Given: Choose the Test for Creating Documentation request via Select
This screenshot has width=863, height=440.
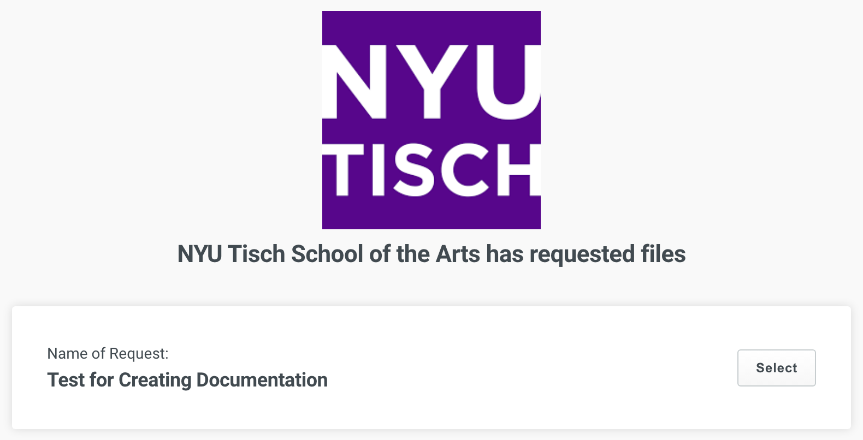Looking at the screenshot, I should click(776, 368).
